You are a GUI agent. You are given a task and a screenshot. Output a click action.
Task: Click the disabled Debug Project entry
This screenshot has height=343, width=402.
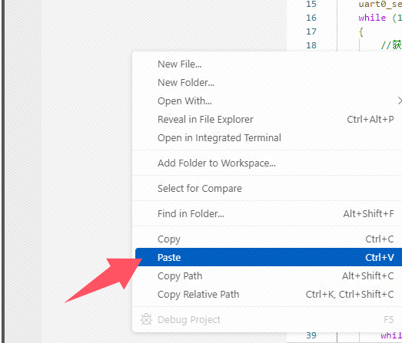coord(267,320)
